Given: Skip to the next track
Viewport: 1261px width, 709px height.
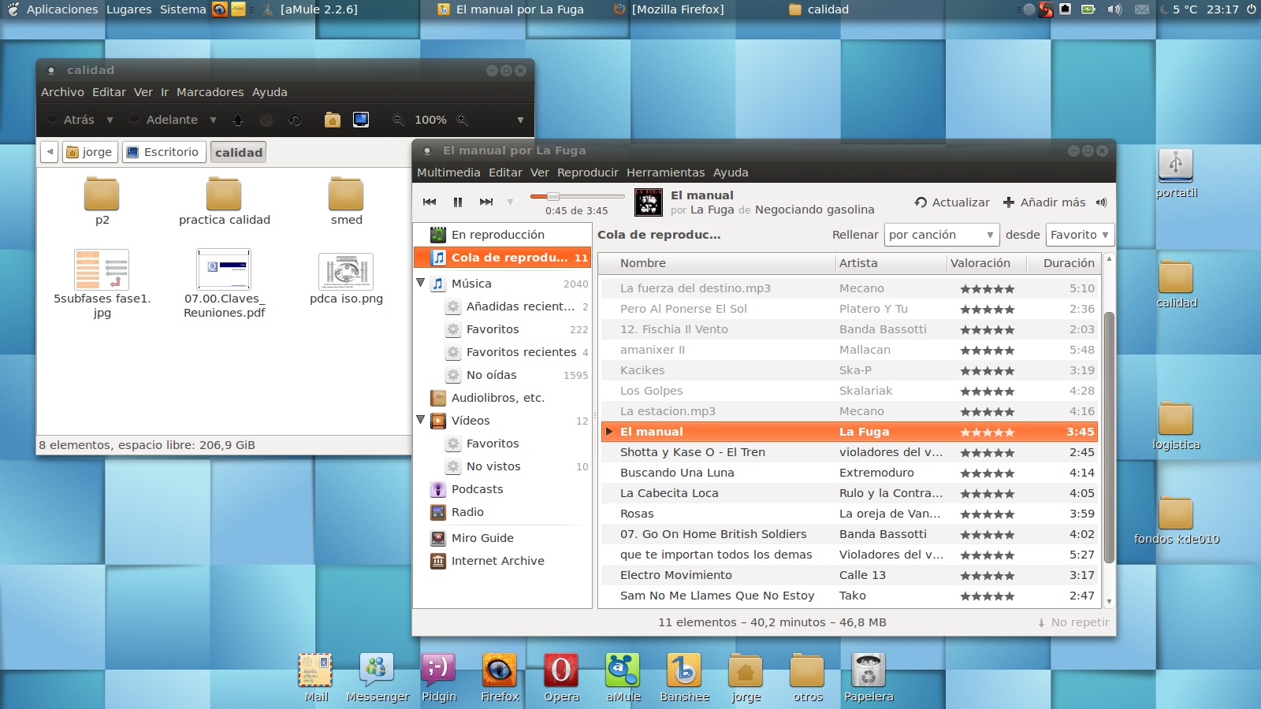Looking at the screenshot, I should pos(486,202).
